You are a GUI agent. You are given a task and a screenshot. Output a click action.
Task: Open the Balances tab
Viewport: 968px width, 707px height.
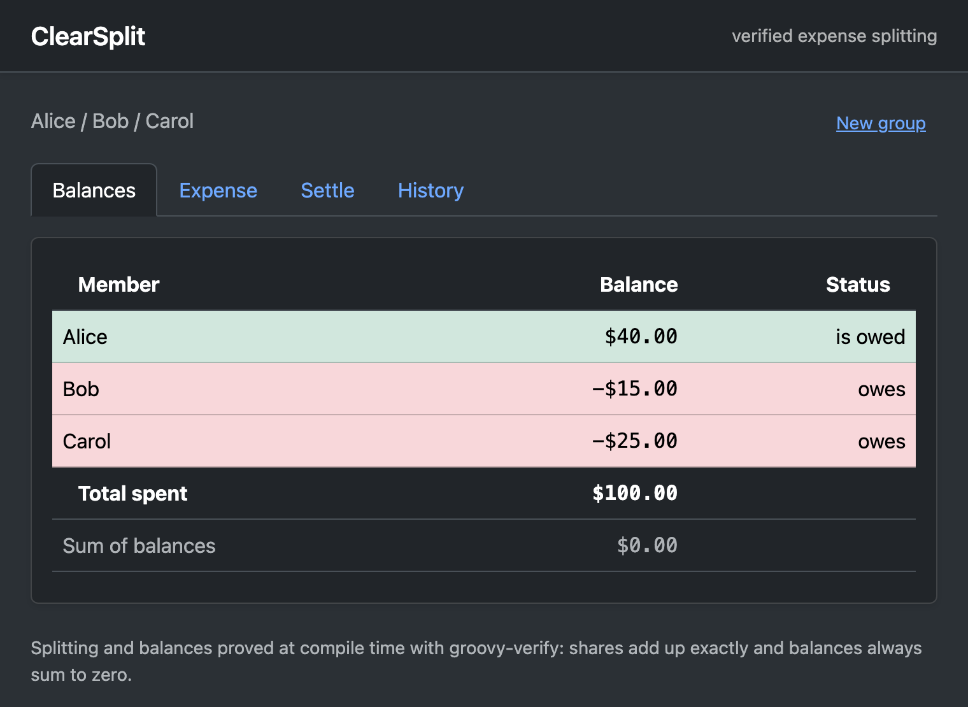[94, 190]
